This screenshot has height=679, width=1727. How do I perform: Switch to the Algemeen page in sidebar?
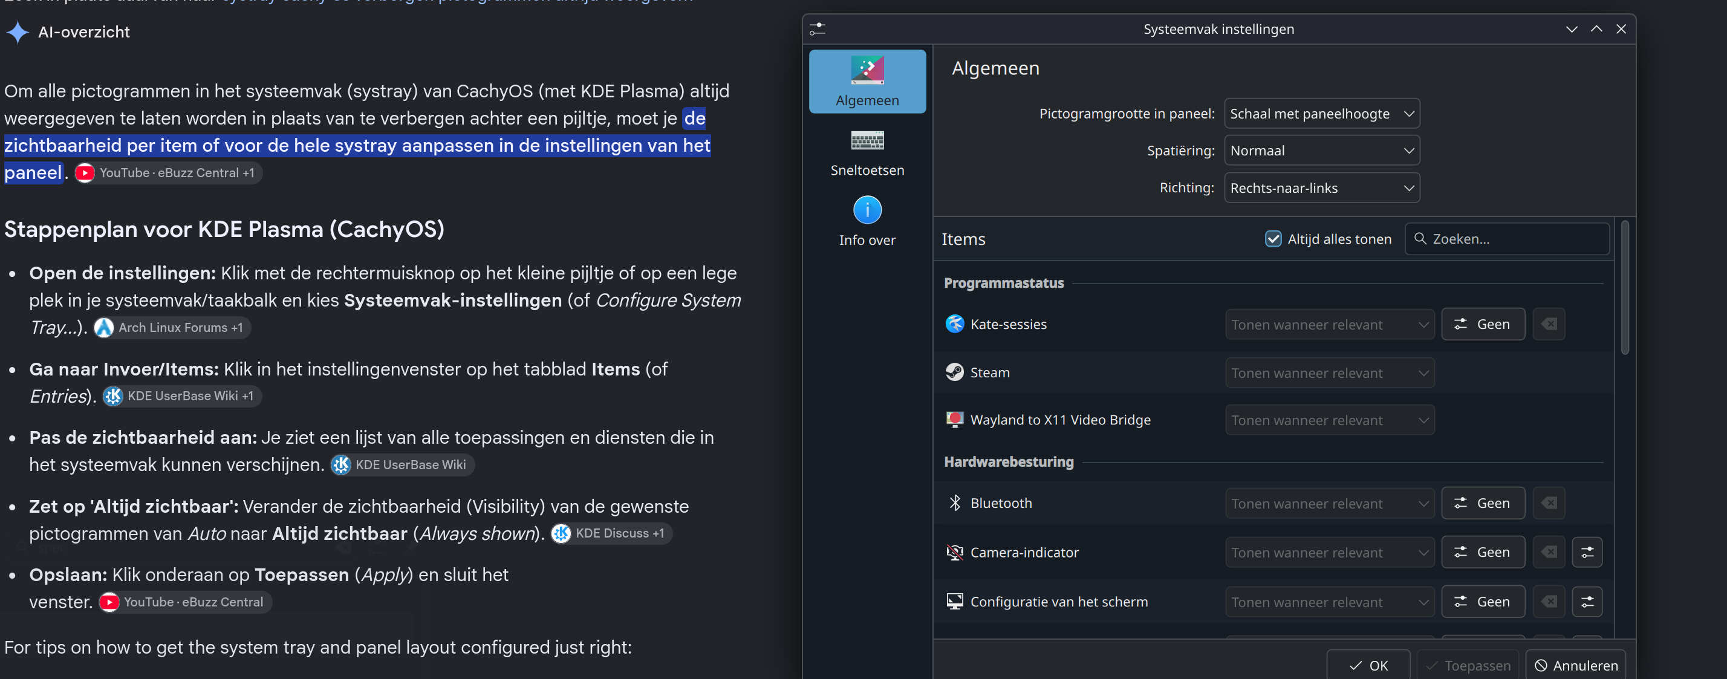[x=867, y=81]
